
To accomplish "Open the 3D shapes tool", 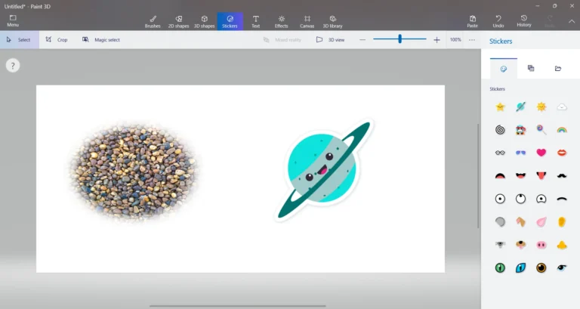I will 204,21.
